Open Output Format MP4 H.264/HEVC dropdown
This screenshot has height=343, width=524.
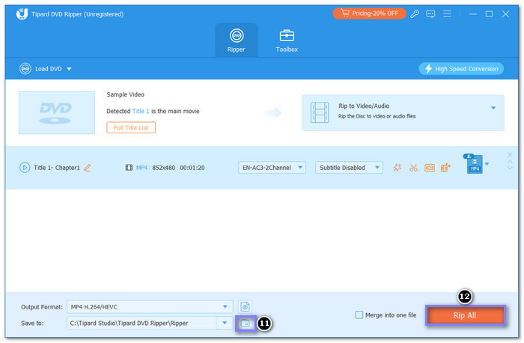pos(150,306)
